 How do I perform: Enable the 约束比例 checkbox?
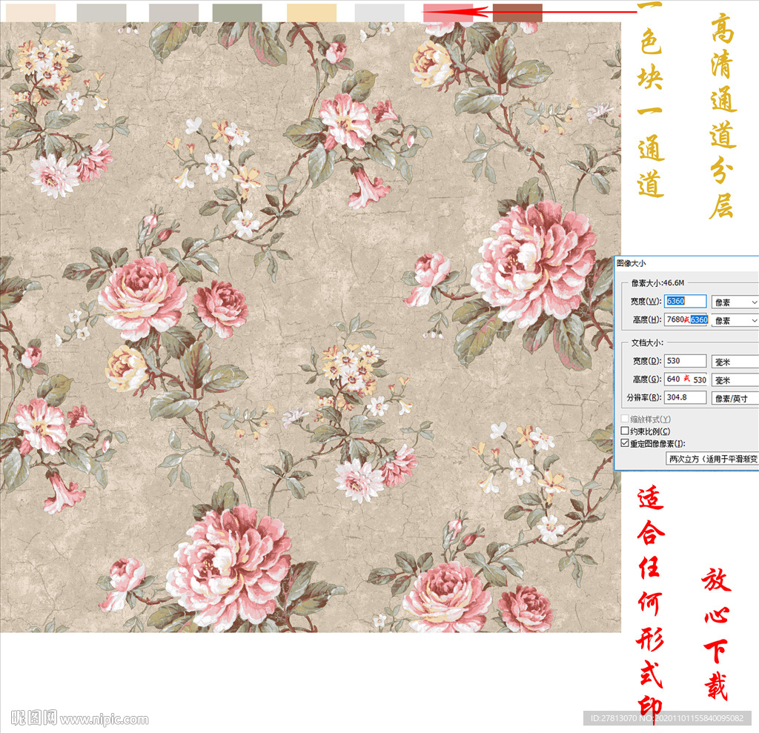tap(625, 431)
